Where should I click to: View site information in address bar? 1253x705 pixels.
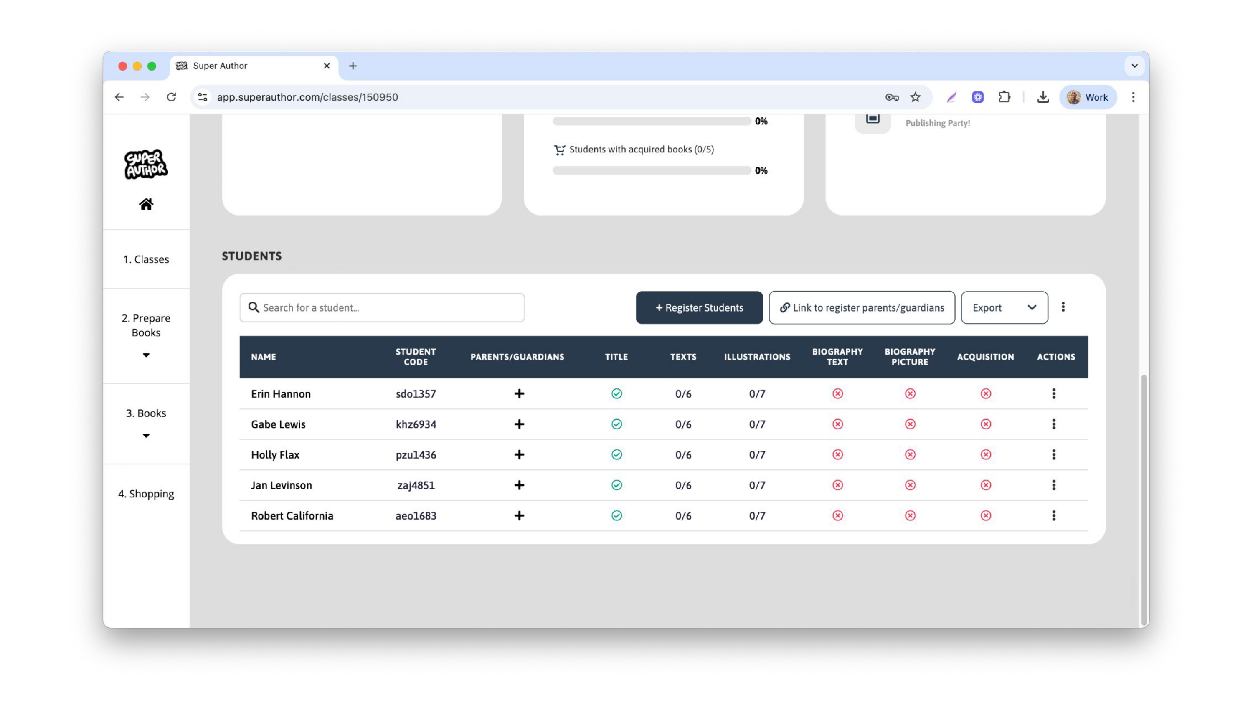pos(202,97)
